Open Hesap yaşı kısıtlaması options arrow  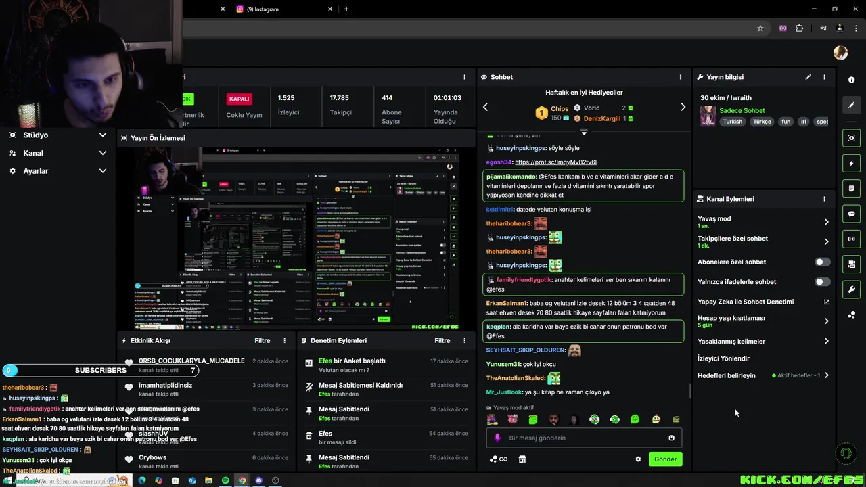click(826, 321)
